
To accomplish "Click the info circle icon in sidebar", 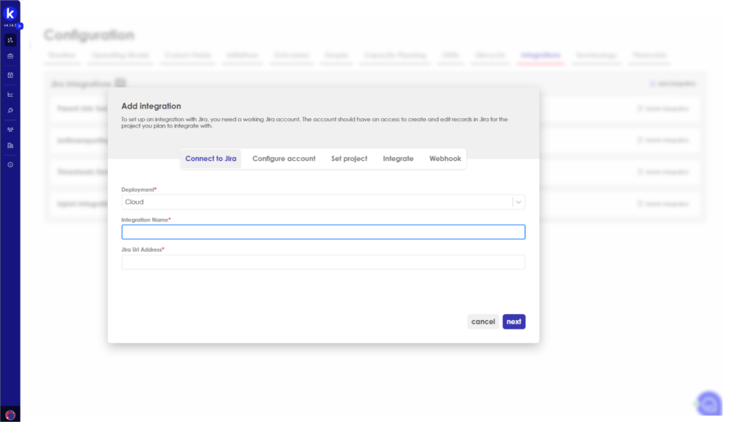I will [x=10, y=164].
